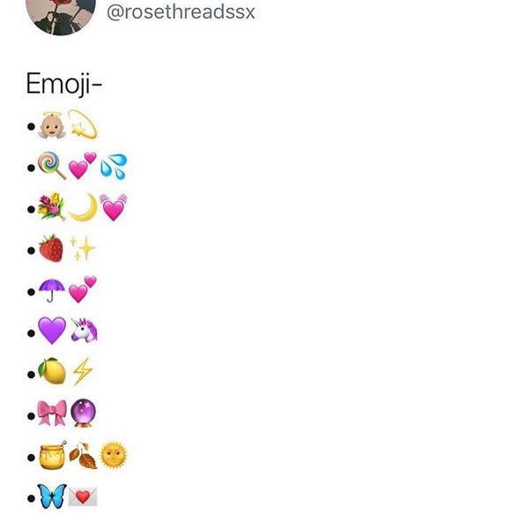
Task: Click the baby angel emoji
Action: click(x=51, y=127)
